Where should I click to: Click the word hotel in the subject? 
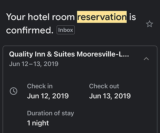39,17
